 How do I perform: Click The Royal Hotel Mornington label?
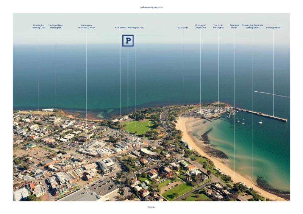[x=56, y=27]
